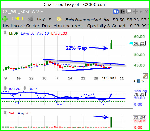The image size is (150, 131).
Task: Click Endo Pharmaceuticals Hld company name
Action: pyautogui.click(x=87, y=20)
